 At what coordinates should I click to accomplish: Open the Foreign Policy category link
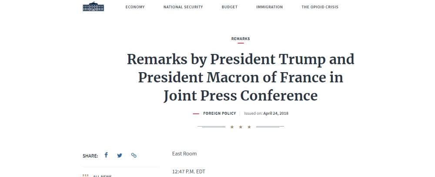click(219, 114)
